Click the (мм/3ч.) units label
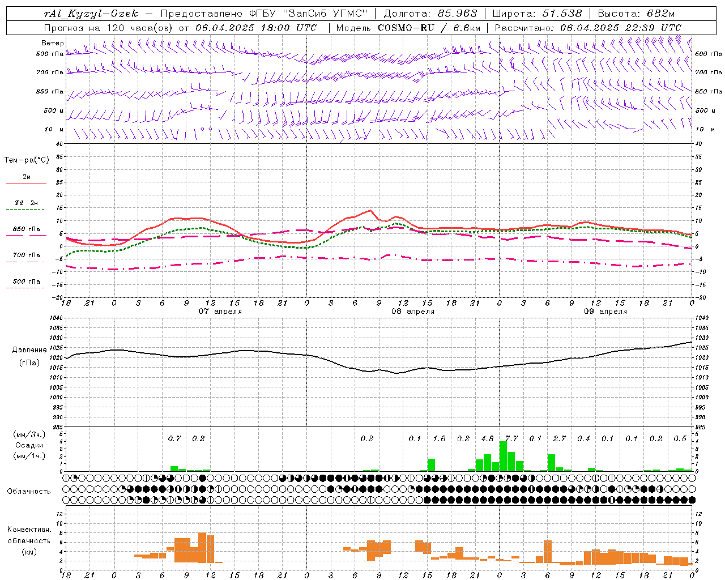This screenshot has height=580, width=725. coord(29,434)
